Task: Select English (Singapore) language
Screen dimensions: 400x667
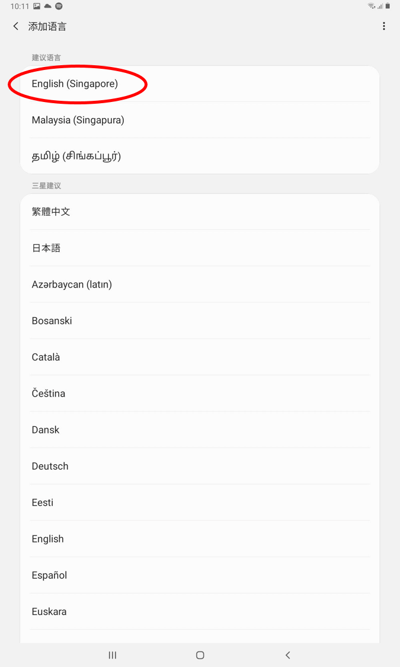Action: point(75,84)
